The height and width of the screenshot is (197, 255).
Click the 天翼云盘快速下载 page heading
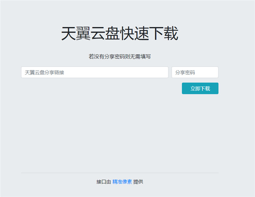pyautogui.click(x=119, y=34)
